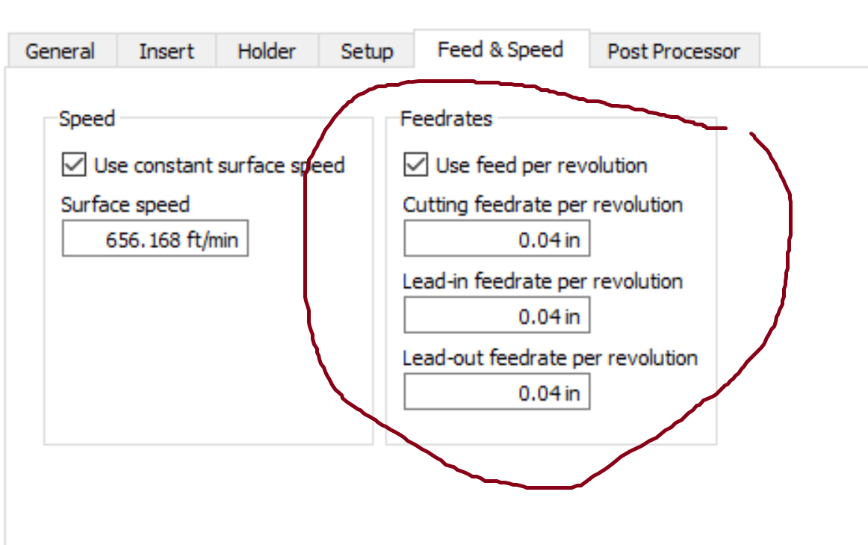Select the Cutting feedrate per revolution field
This screenshot has height=545, width=868.
point(496,238)
